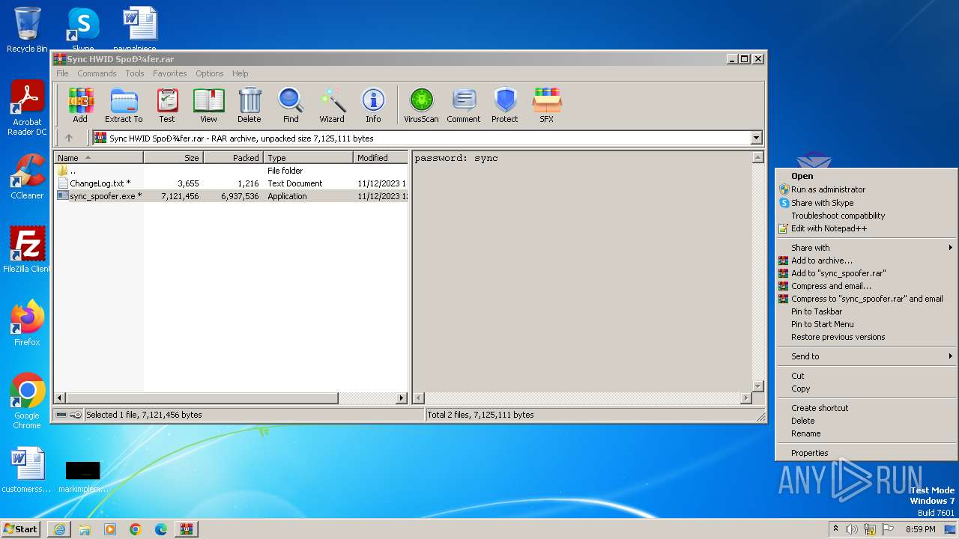Click the Comment toolbar icon
959x539 pixels.
click(464, 105)
